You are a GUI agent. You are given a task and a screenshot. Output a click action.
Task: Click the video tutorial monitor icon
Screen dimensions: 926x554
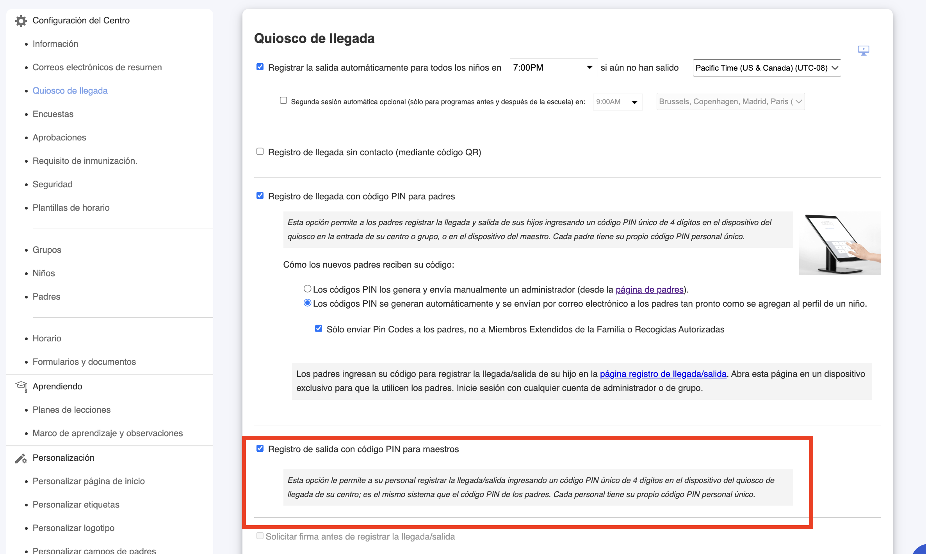tap(863, 50)
